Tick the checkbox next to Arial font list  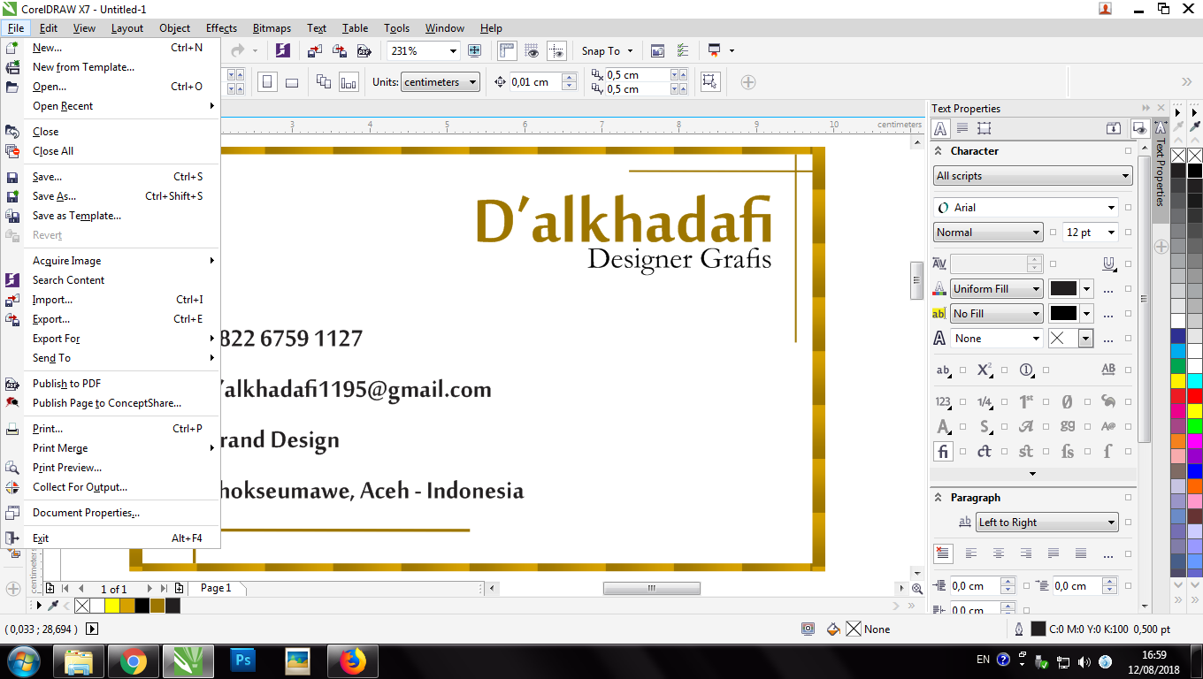click(x=1128, y=208)
